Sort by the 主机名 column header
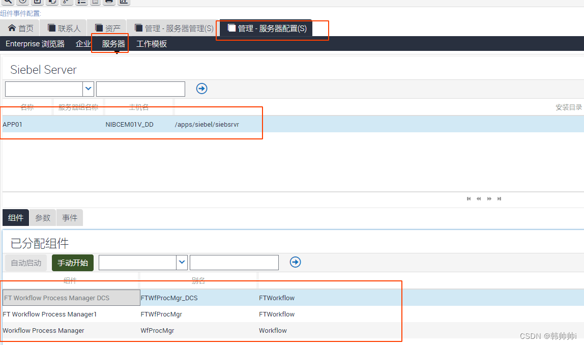 (138, 107)
